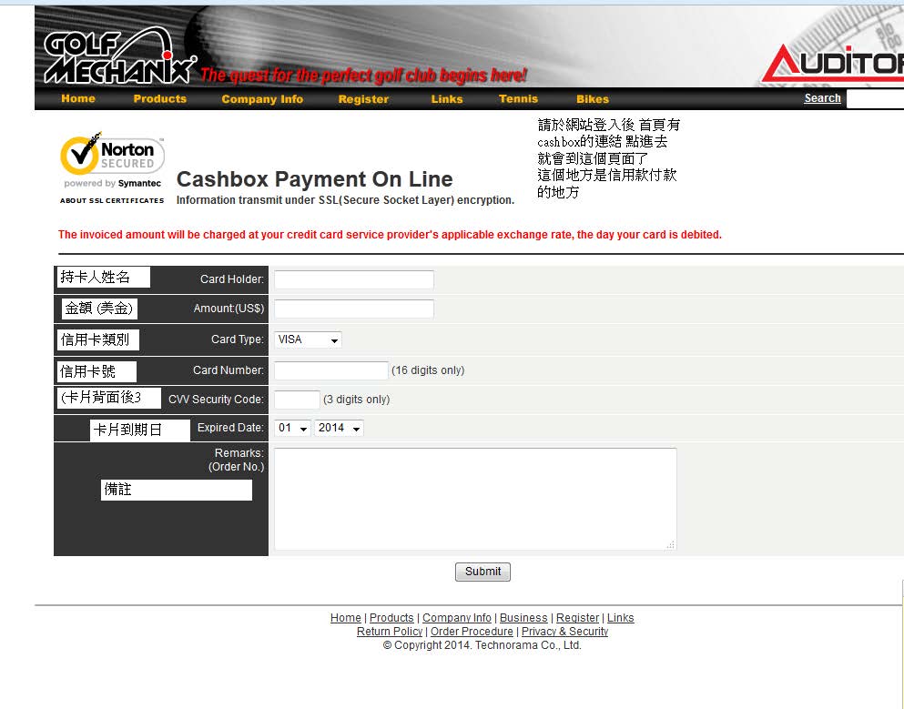Open the Products menu item
Viewport: 904px width, 709px height.
(x=159, y=99)
